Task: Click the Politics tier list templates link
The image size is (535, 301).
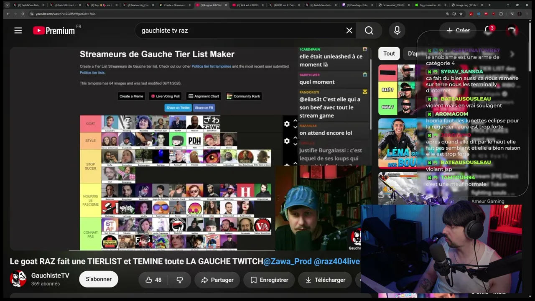Action: (211, 66)
